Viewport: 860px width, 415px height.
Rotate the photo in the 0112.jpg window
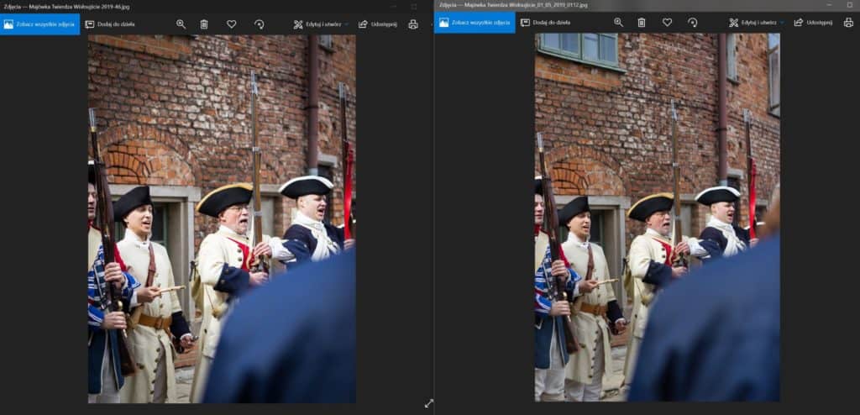(x=693, y=23)
